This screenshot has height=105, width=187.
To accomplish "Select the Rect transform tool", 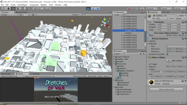I will click(22, 9).
